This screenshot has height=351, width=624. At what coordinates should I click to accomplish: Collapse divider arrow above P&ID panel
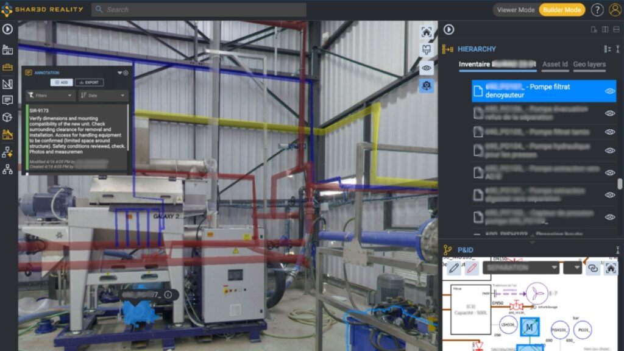tap(532, 242)
